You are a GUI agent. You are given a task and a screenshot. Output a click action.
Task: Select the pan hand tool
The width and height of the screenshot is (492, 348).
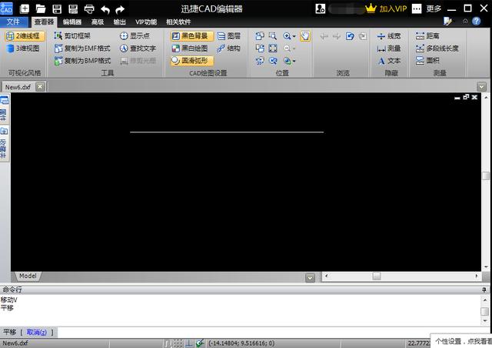pos(305,36)
